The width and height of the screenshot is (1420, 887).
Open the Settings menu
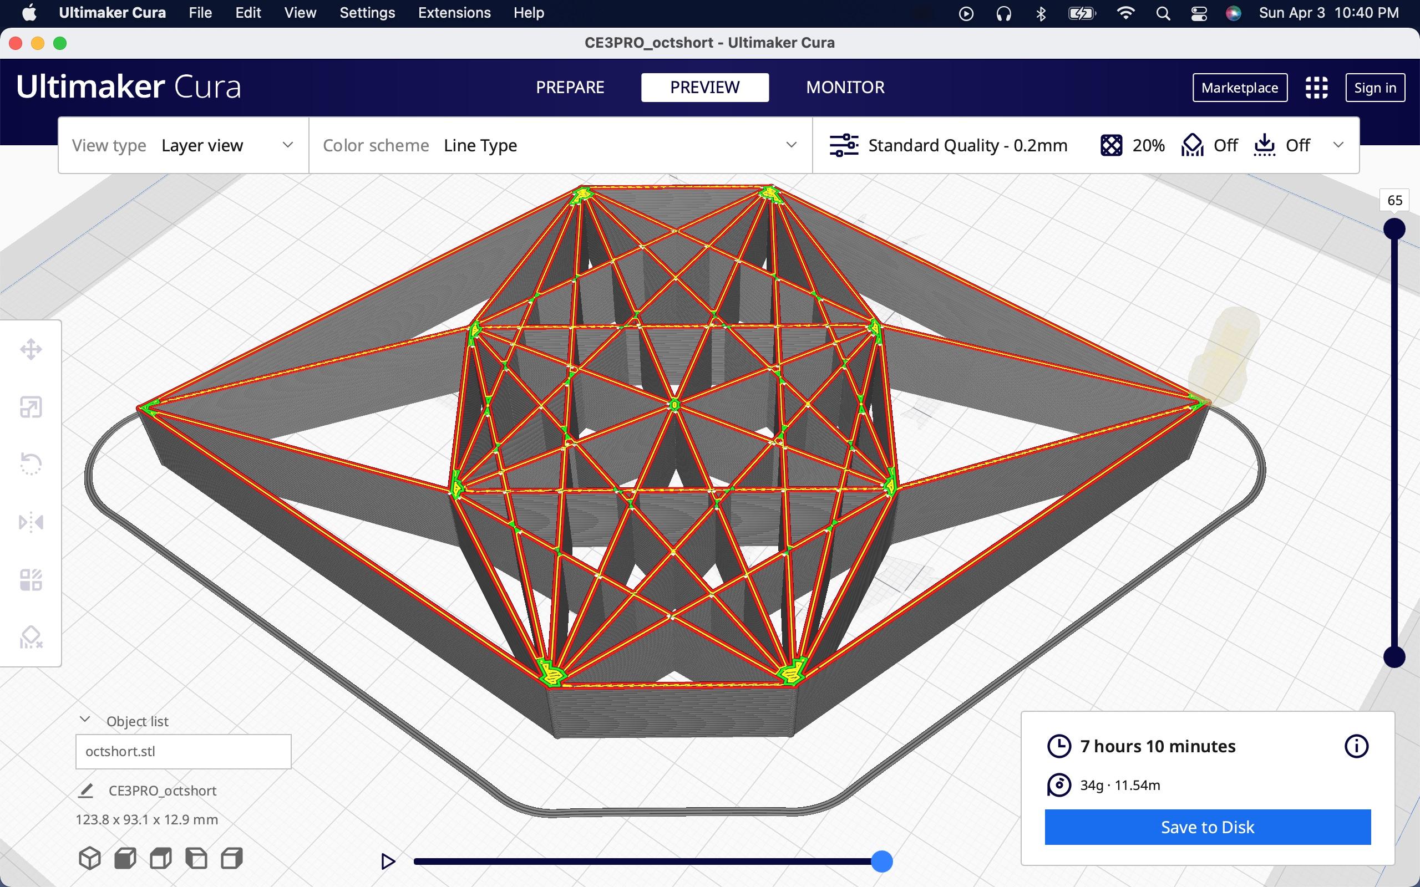[x=367, y=12]
